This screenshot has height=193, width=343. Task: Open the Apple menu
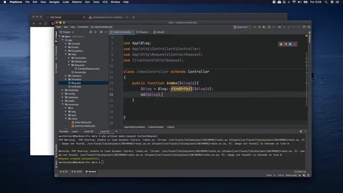(5, 2)
